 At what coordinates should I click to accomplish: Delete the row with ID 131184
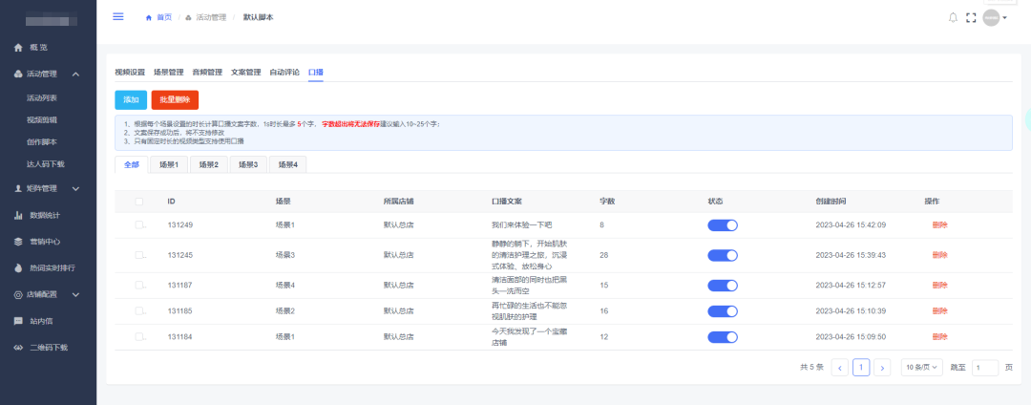[939, 336]
